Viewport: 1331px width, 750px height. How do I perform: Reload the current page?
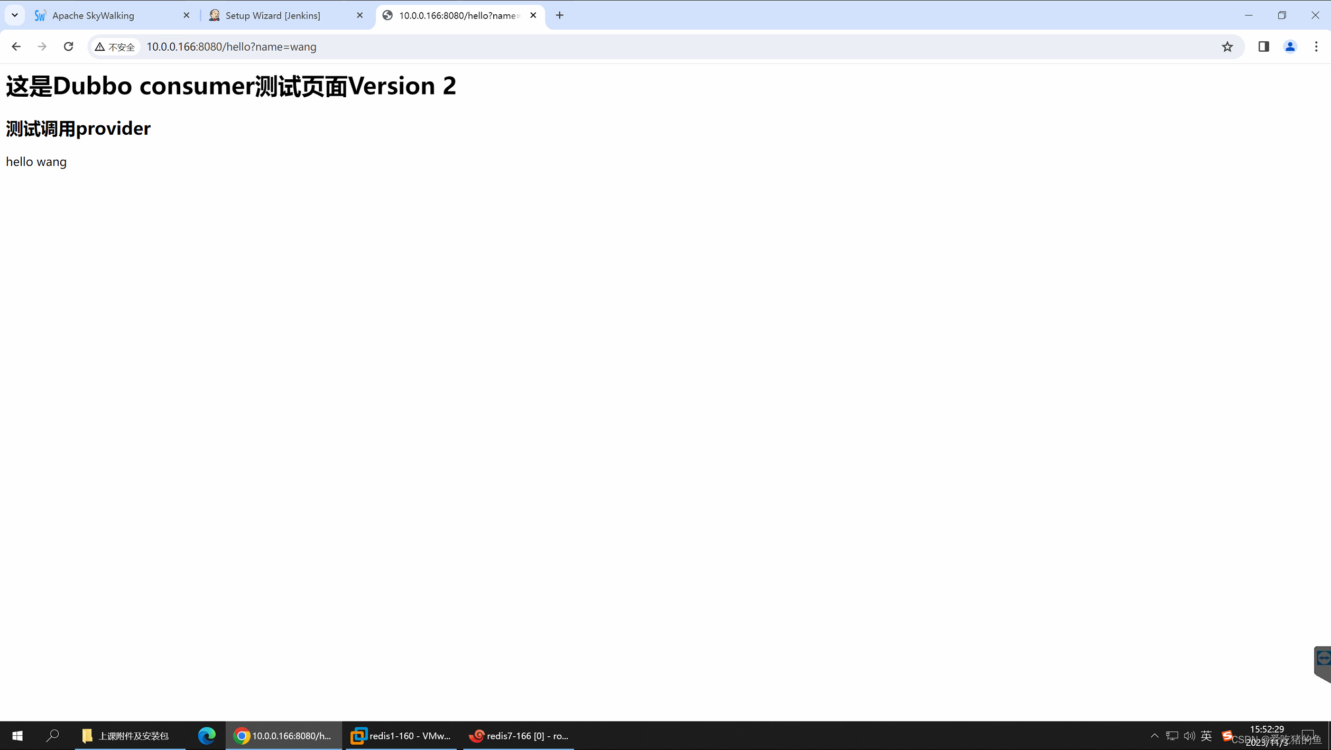68,47
